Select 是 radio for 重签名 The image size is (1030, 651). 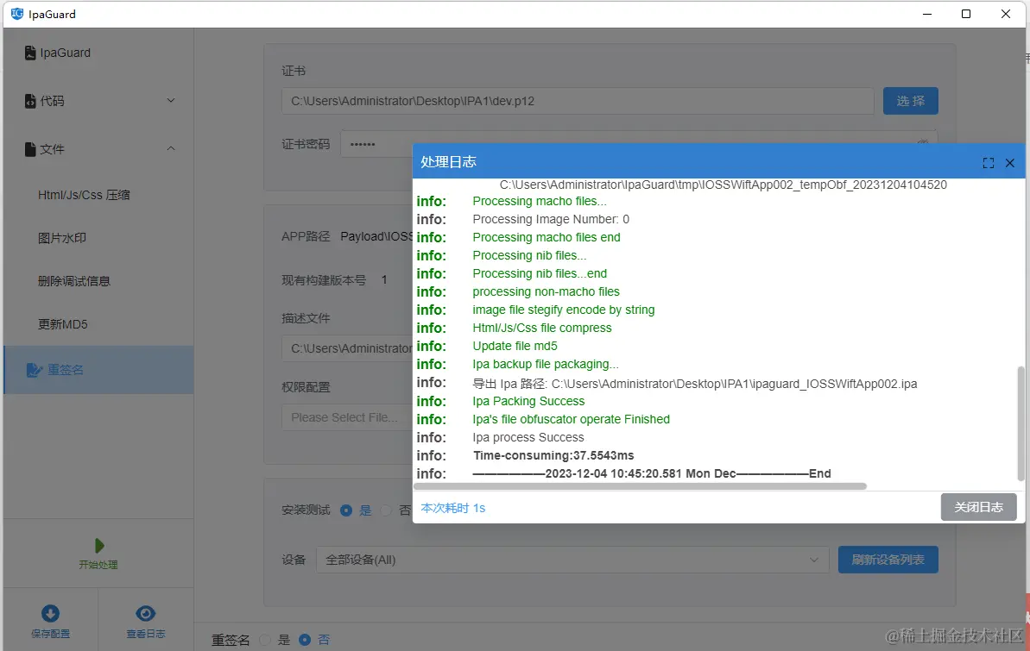(265, 640)
